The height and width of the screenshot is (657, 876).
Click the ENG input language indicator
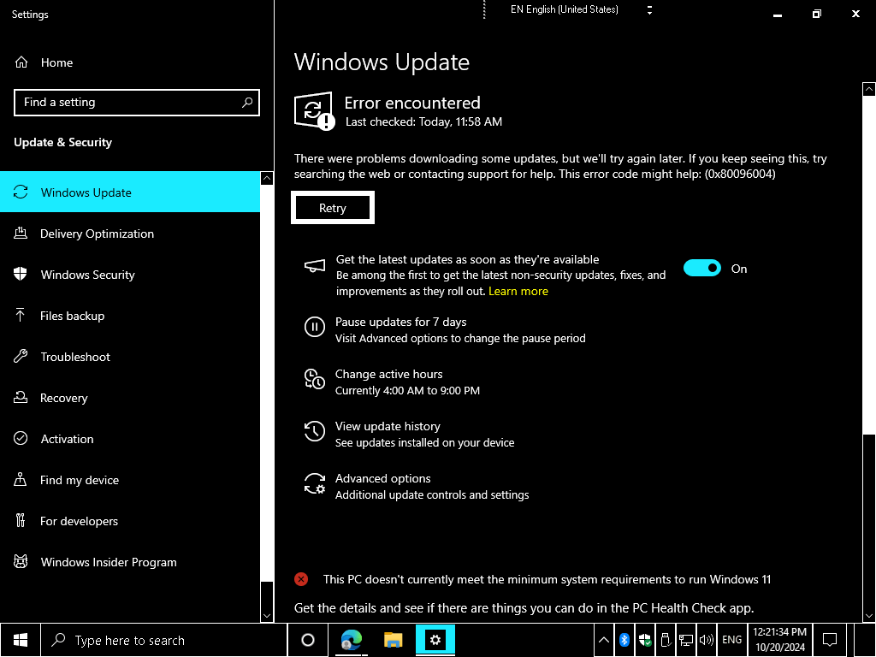point(732,640)
